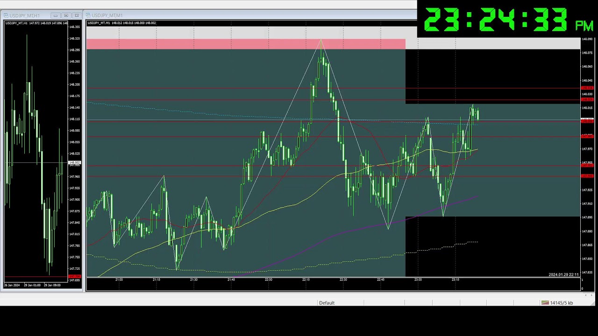Image resolution: width=598 pixels, height=336 pixels.
Task: Click the 21:00 label on the time axis
Action: pos(119,280)
